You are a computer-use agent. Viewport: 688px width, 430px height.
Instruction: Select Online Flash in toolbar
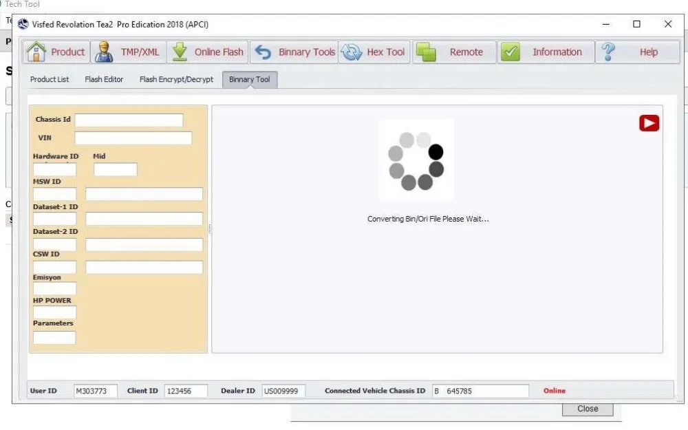point(208,52)
